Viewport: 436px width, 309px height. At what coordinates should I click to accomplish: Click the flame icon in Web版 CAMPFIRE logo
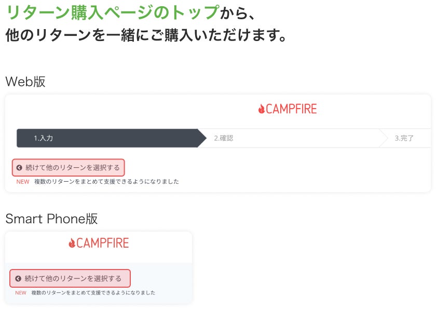click(x=261, y=109)
